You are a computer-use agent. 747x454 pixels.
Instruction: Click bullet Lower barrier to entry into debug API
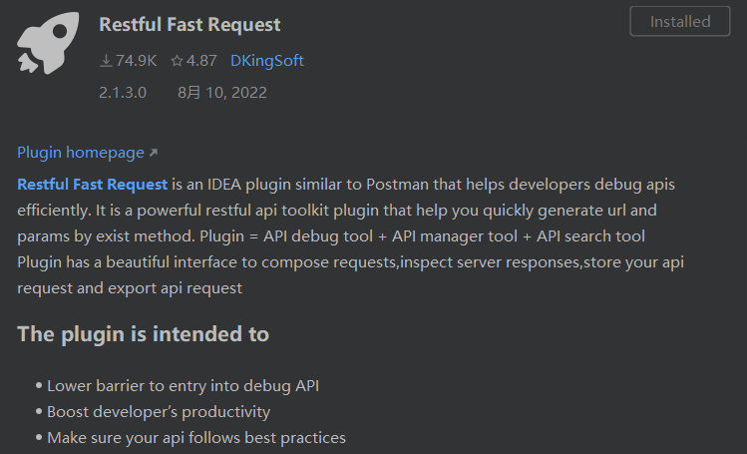pos(183,386)
